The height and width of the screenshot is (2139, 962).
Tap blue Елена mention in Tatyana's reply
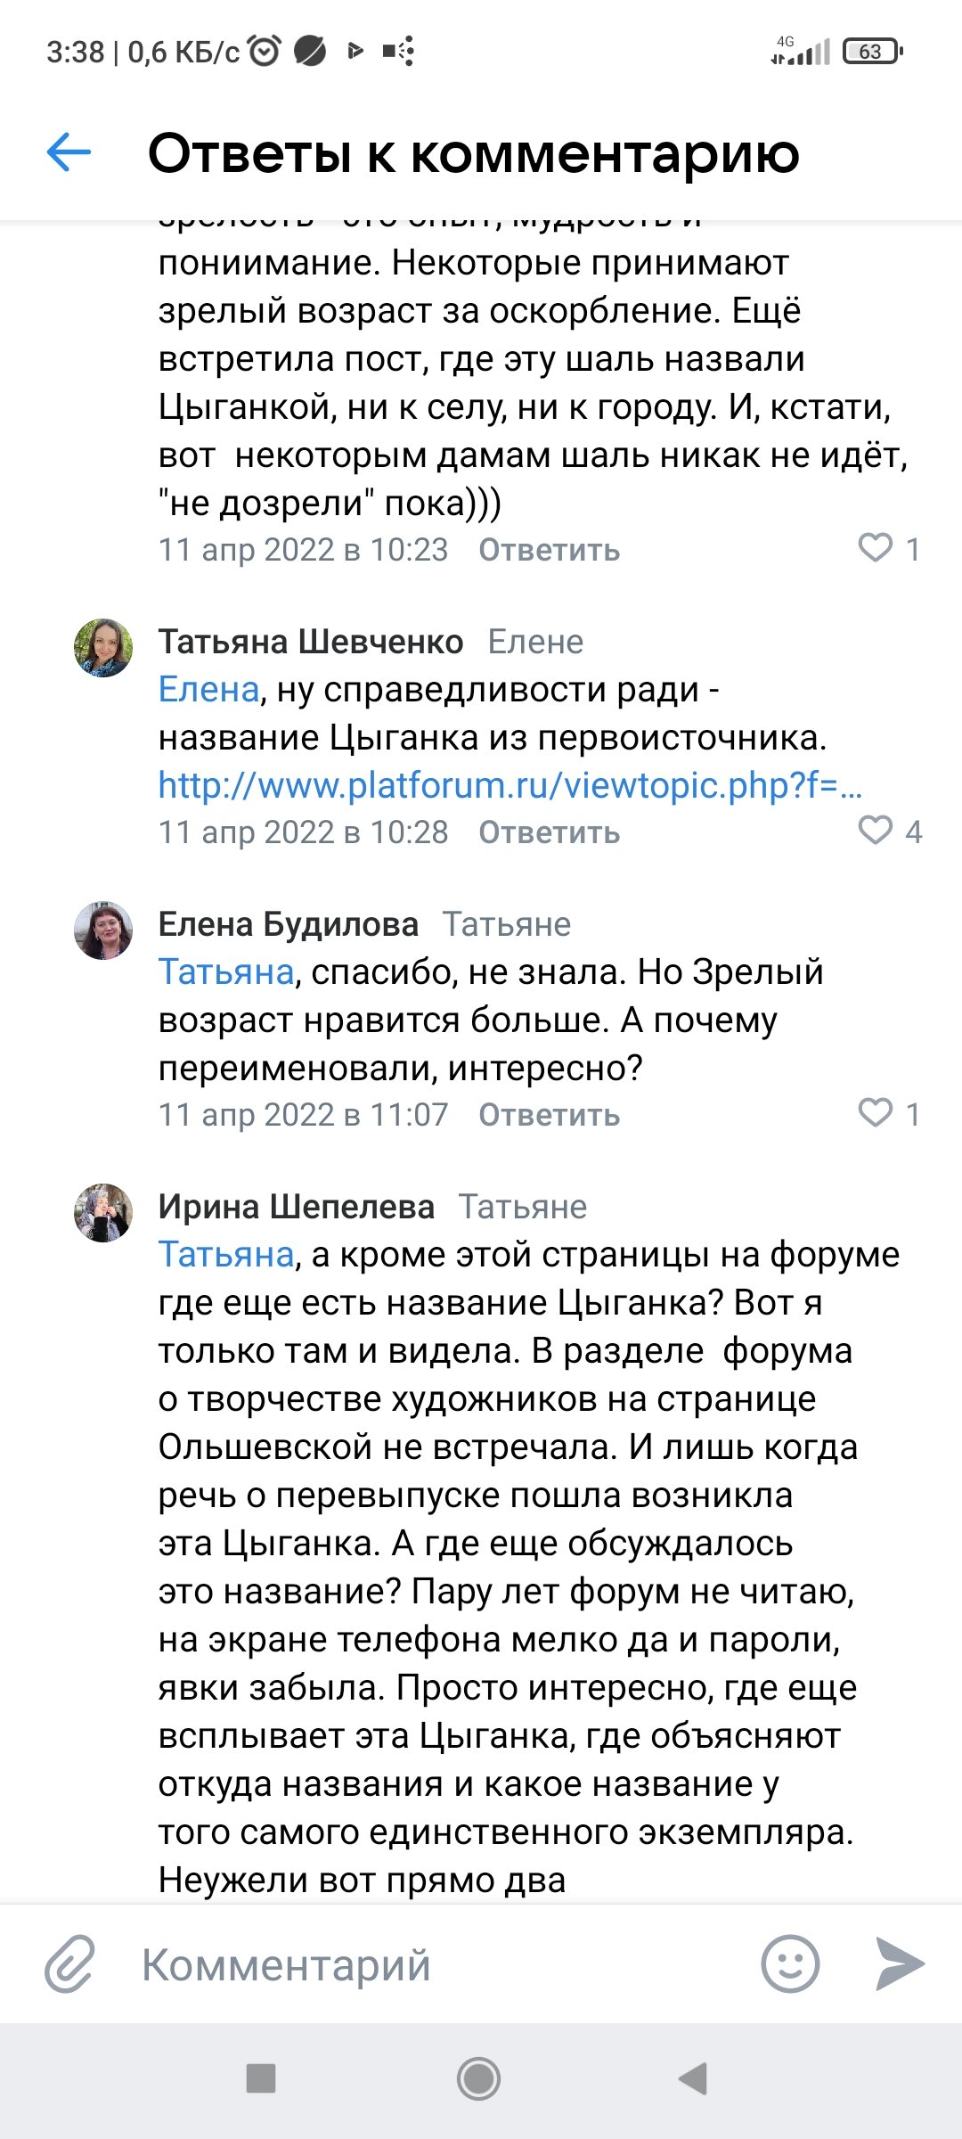(208, 690)
